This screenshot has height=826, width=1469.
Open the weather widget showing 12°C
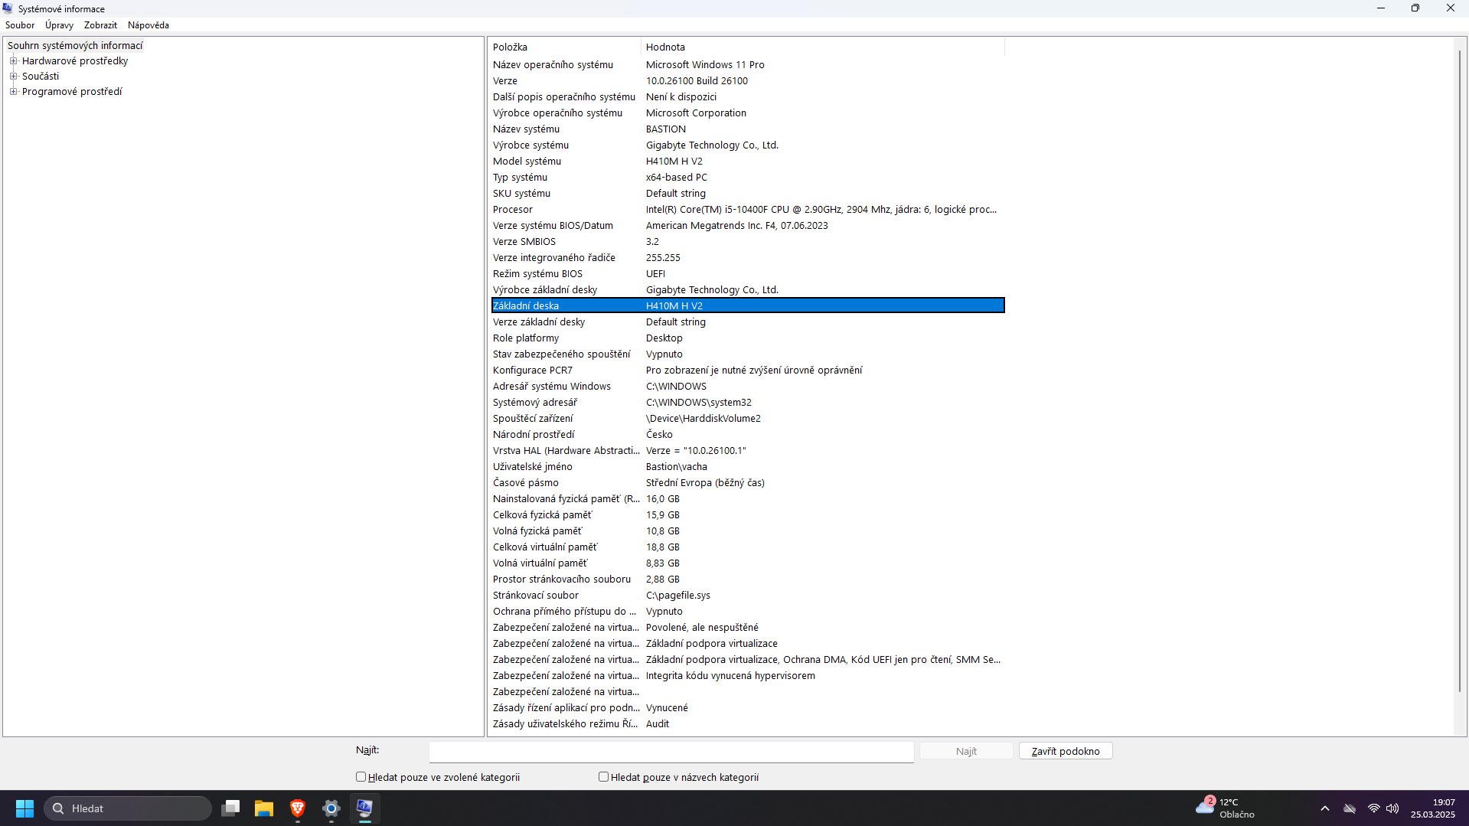coord(1226,808)
